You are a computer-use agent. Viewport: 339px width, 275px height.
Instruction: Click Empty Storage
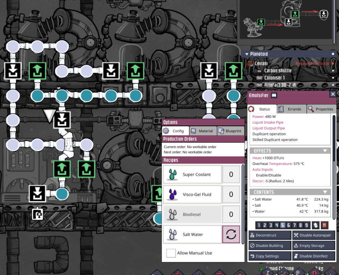(314, 245)
